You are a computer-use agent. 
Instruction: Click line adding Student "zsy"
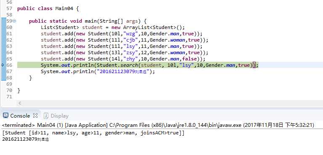click(124, 53)
